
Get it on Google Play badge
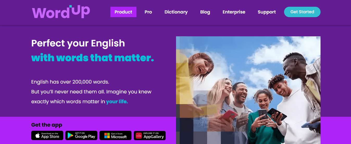point(81,135)
